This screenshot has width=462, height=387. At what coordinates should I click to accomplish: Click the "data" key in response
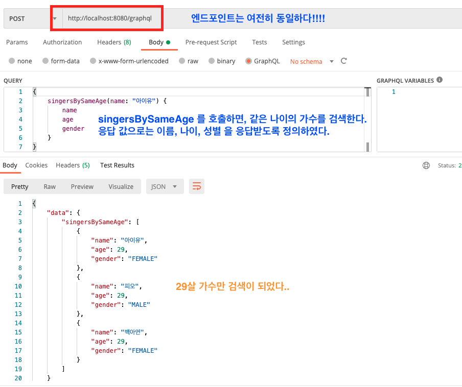58,213
